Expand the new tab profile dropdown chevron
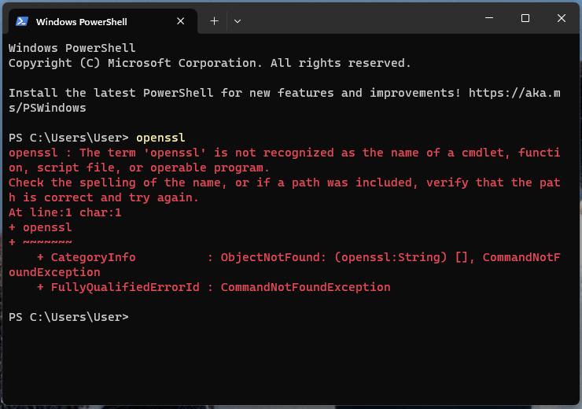Screen dimensions: 582x409 pyautogui.click(x=238, y=21)
